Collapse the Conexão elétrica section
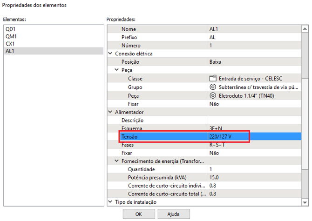This screenshot has height=221, width=312. click(110, 54)
